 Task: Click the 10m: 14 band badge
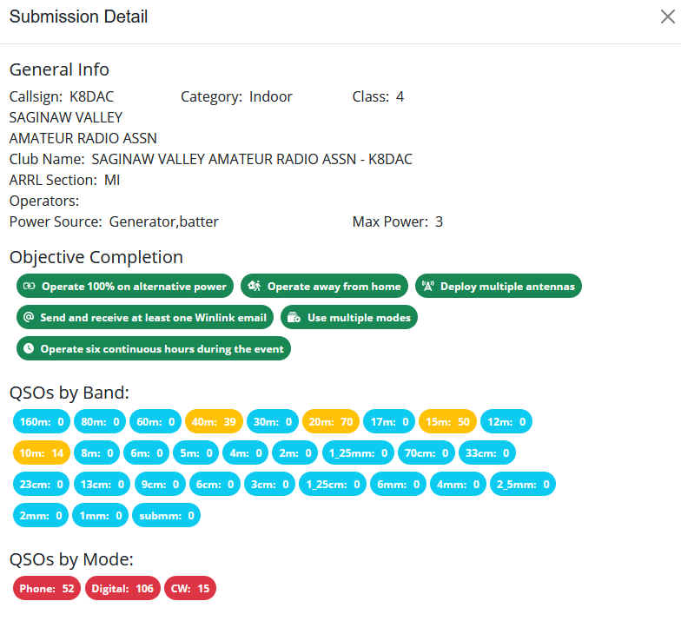(x=41, y=453)
